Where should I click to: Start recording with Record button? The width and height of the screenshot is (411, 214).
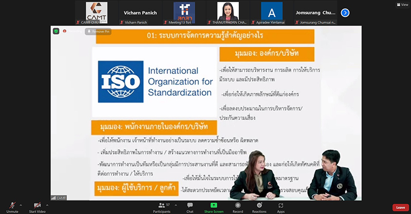(x=238, y=207)
